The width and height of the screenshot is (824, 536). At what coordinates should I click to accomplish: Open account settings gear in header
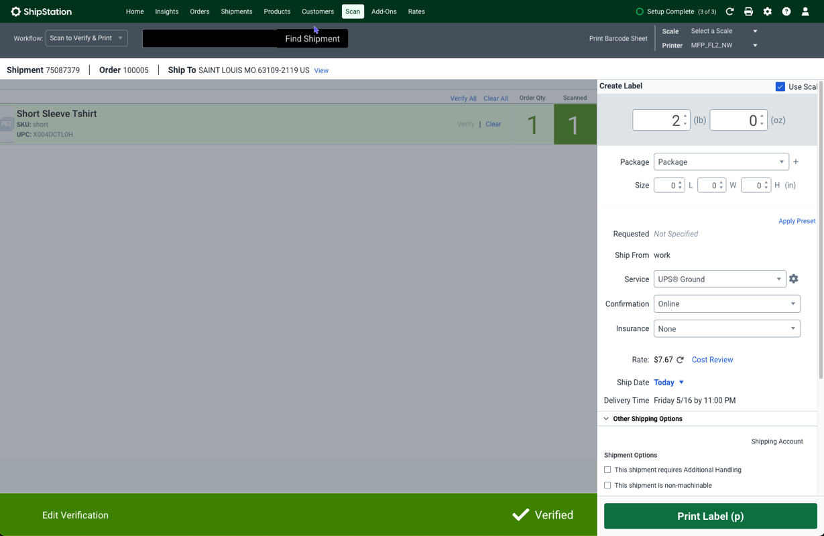767,11
